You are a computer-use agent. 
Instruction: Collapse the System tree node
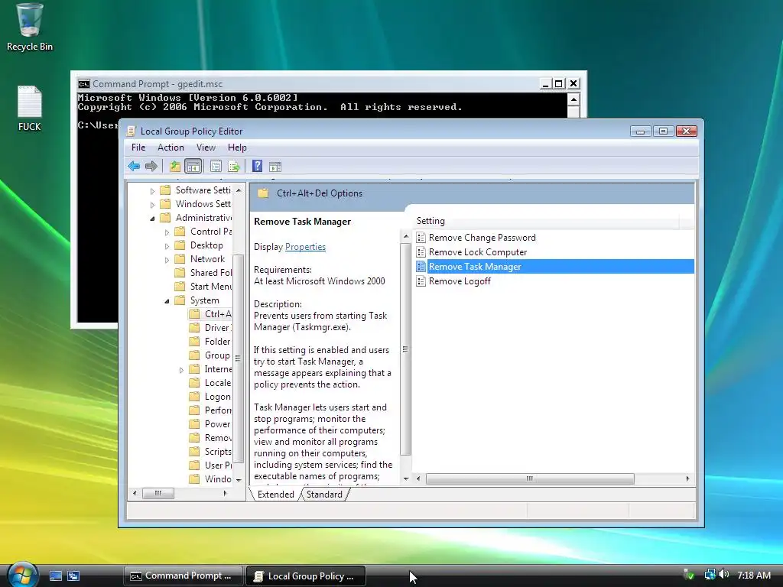167,301
